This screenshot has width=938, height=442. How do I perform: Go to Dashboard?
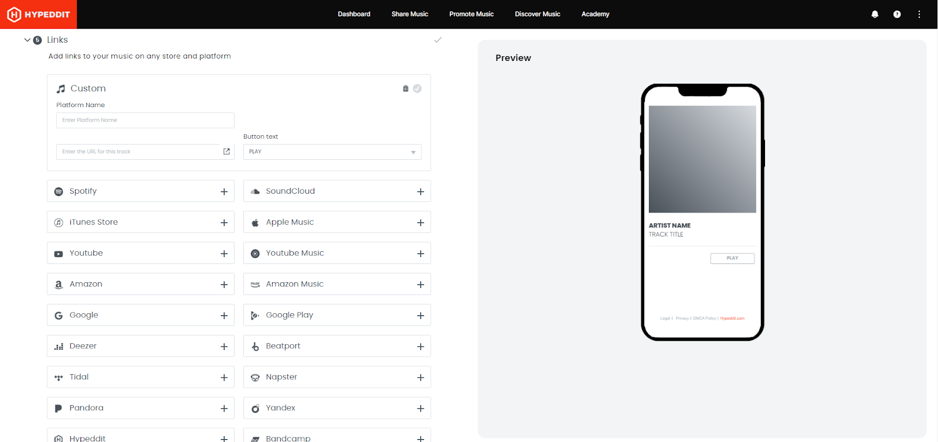354,14
